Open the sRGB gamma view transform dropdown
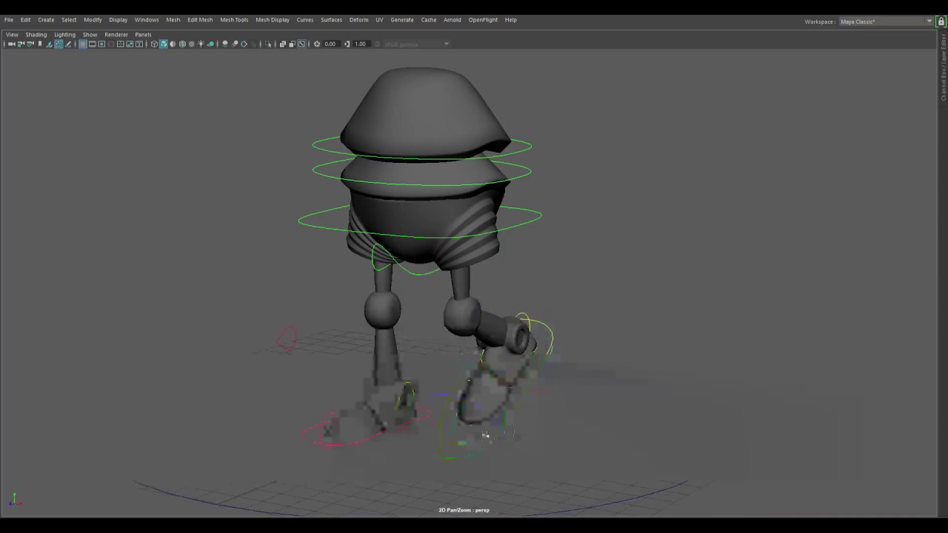Screen dimensions: 948x533 [416, 44]
